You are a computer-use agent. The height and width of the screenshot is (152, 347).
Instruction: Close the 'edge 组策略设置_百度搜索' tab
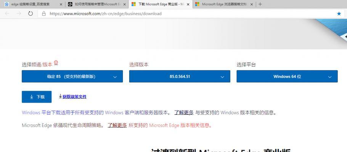pos(61,4)
